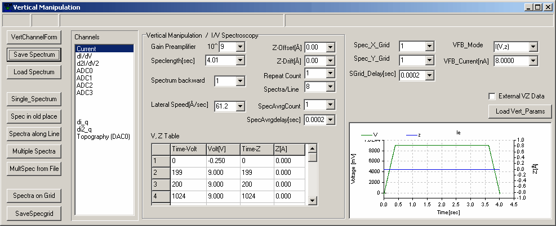The height and width of the screenshot is (226, 556).
Task: Select the di2_q channel
Action: (104, 129)
